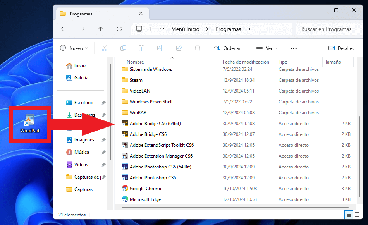Screen dimensions: 368x225
Task: Go up one folder level arrow
Action: tap(100, 29)
